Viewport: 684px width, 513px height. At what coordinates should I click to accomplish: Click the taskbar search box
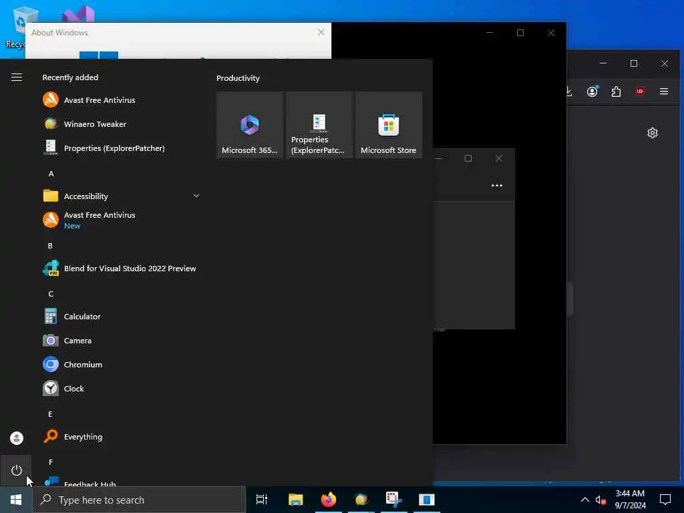pyautogui.click(x=139, y=500)
